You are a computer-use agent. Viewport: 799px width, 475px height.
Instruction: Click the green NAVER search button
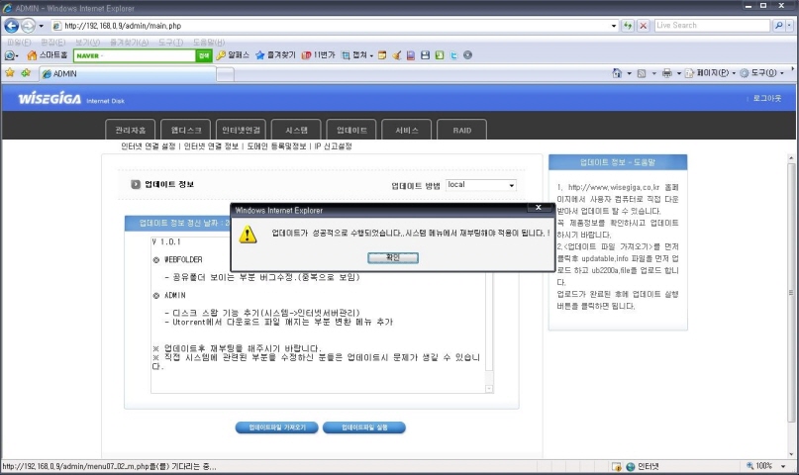(x=203, y=55)
